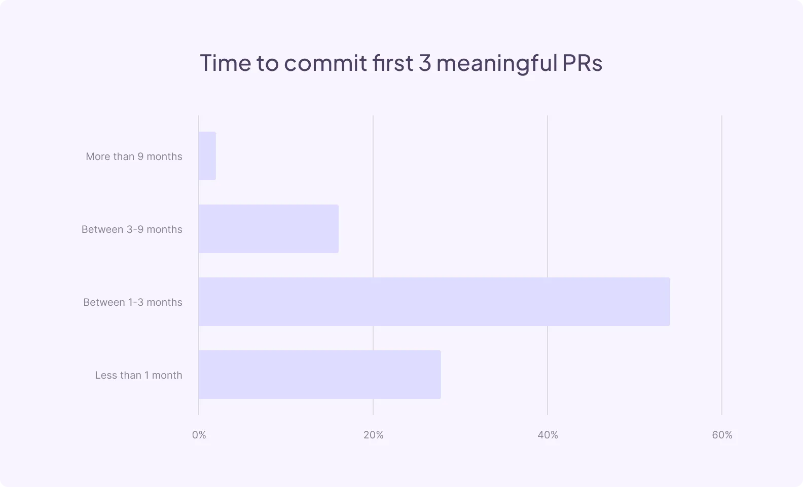Click the 'More than 9 months' axis label
The height and width of the screenshot is (487, 803).
tap(134, 156)
